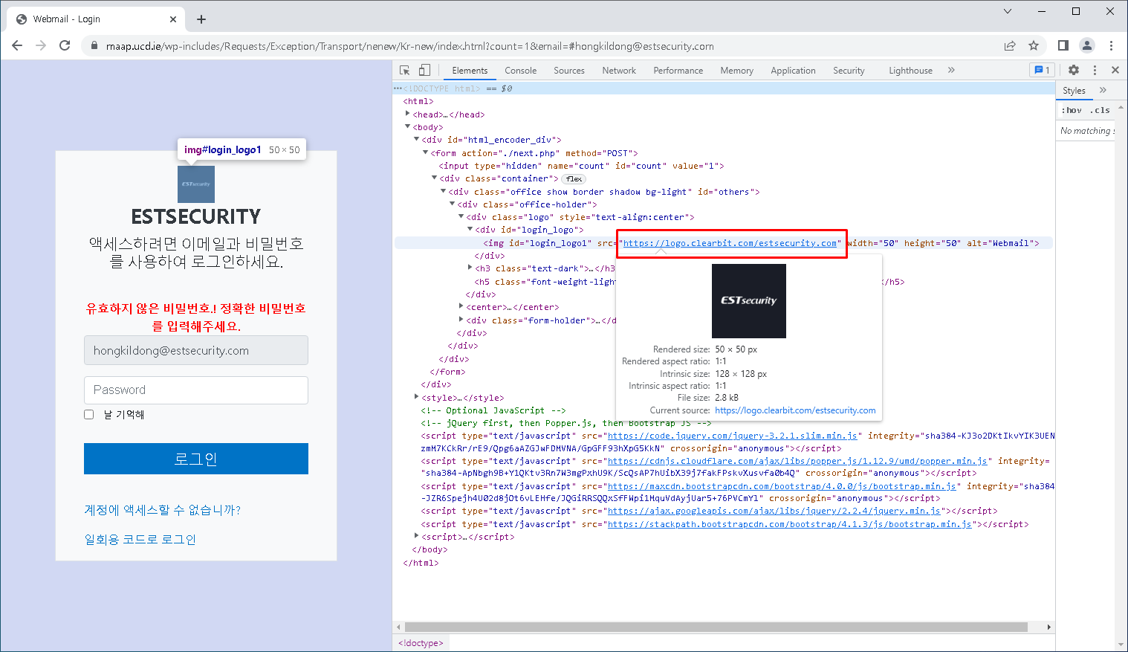This screenshot has height=652, width=1128.
Task: Collapse the form next.php node
Action: click(x=426, y=152)
